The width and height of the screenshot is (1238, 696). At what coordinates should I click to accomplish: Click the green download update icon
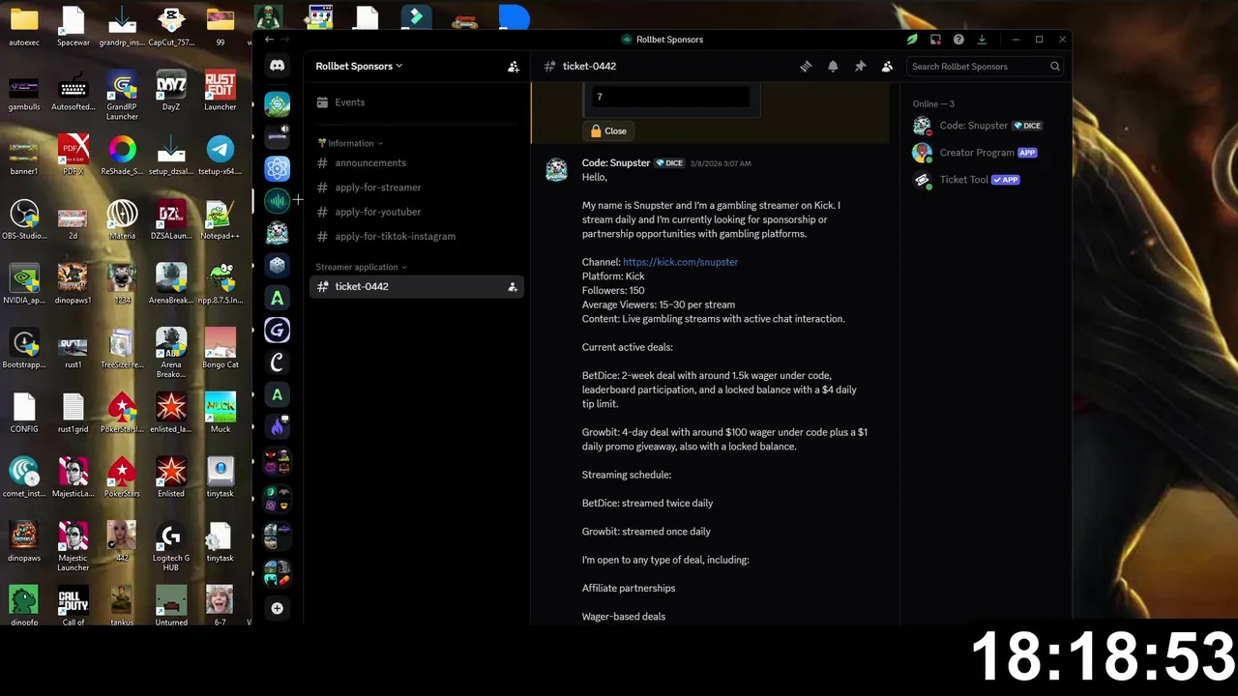click(x=982, y=40)
